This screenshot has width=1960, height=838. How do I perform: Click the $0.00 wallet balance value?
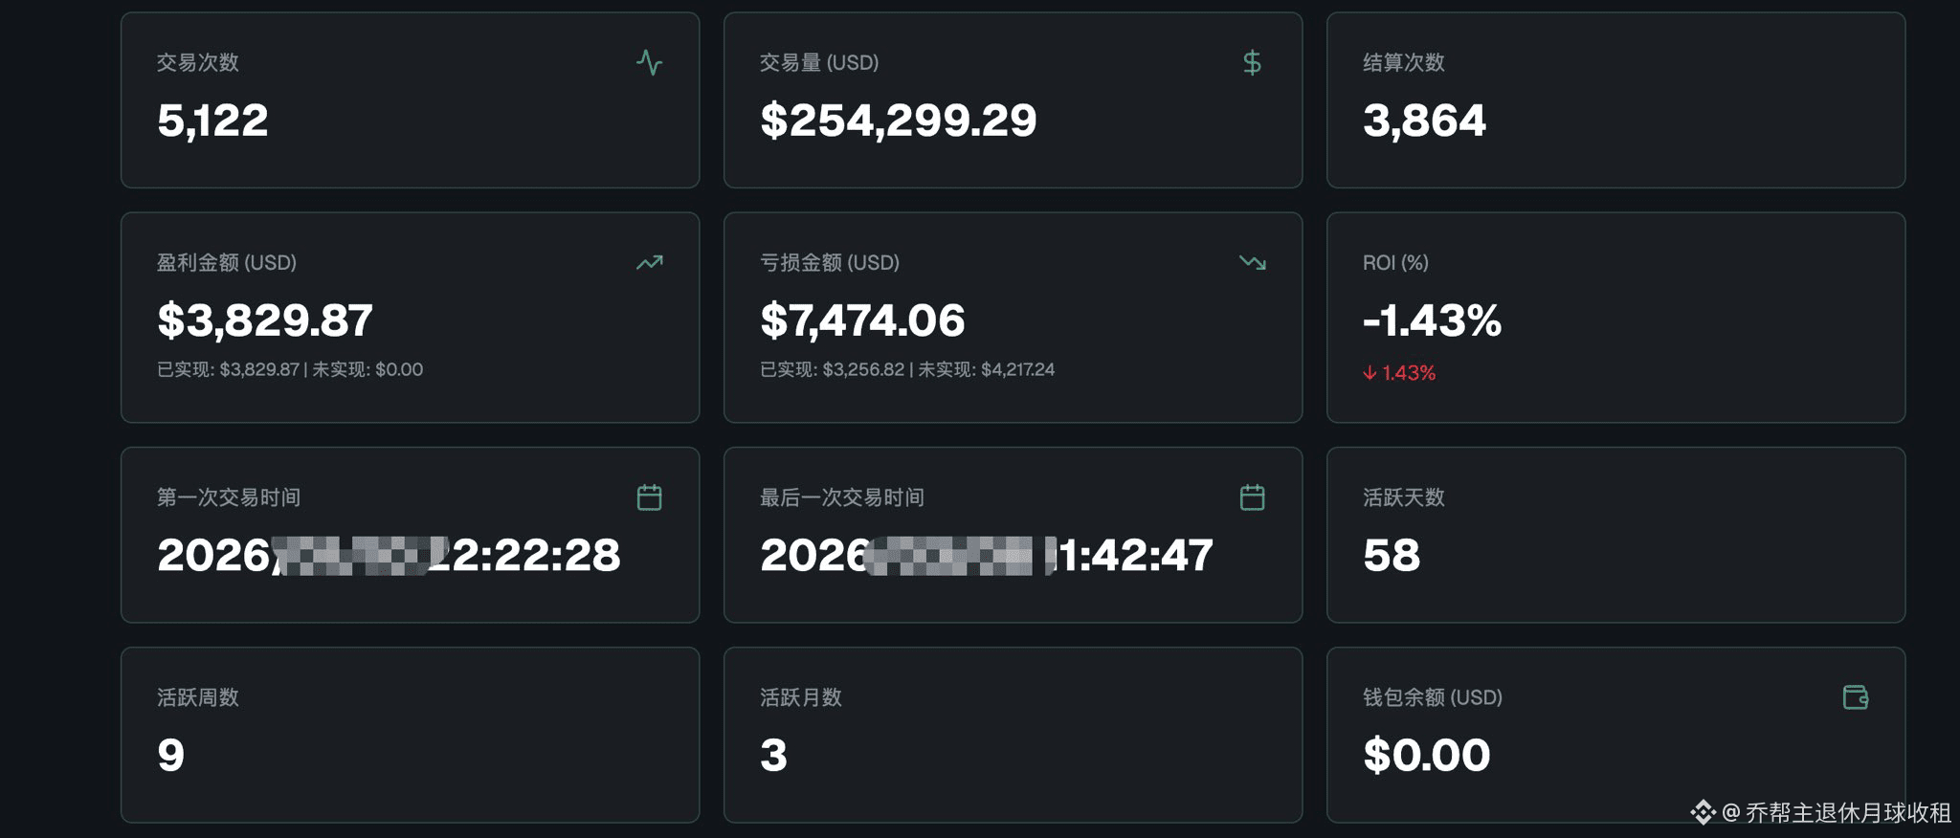coord(1426,756)
